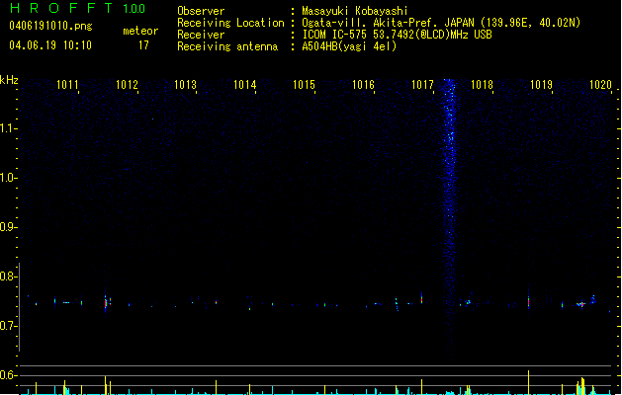Click the 0.6 kHz frequency label
The width and height of the screenshot is (622, 395).
click(x=8, y=375)
